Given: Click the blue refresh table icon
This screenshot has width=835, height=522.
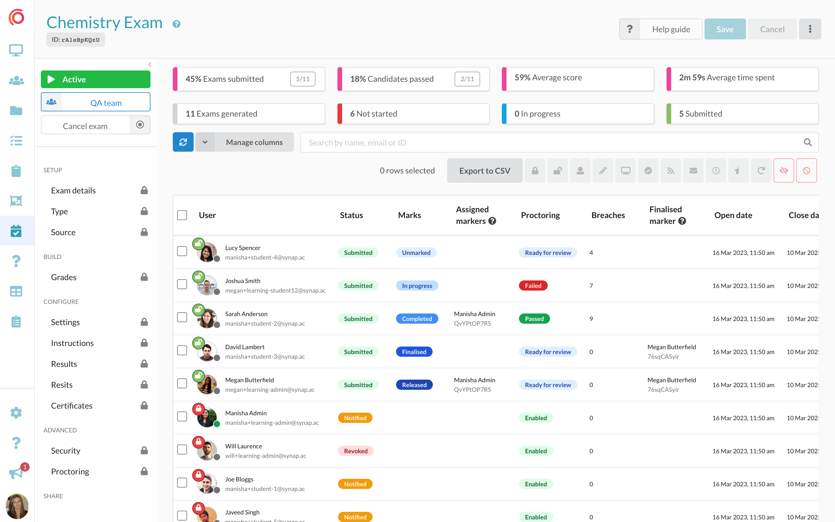Looking at the screenshot, I should click(x=183, y=142).
